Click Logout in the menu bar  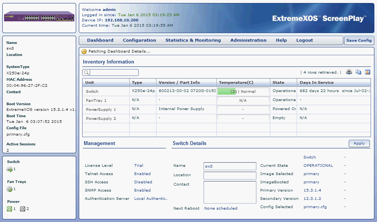point(304,40)
